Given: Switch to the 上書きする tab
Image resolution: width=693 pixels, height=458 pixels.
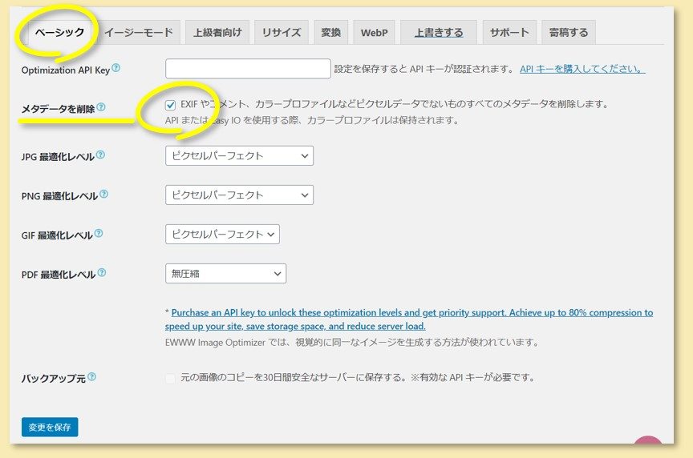Looking at the screenshot, I should pos(439,32).
